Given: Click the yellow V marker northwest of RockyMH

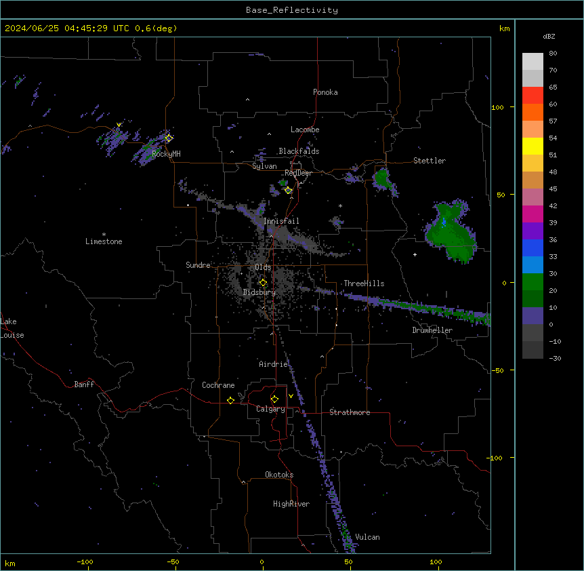Looking at the screenshot, I should [x=119, y=125].
